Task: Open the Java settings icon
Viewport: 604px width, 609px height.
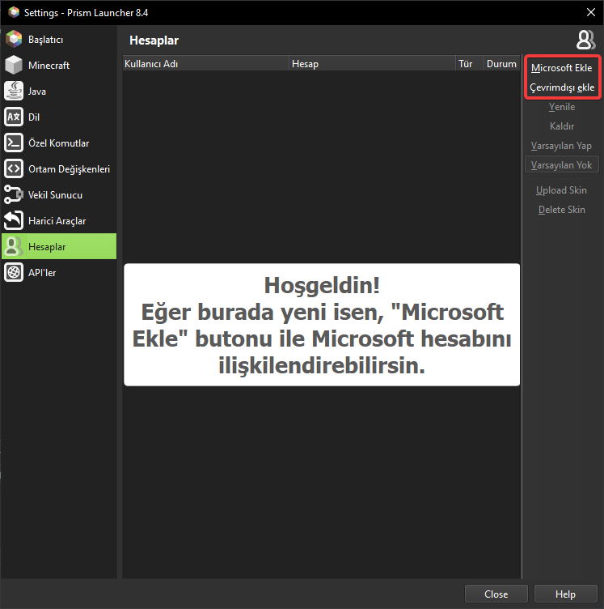Action: pyautogui.click(x=14, y=91)
